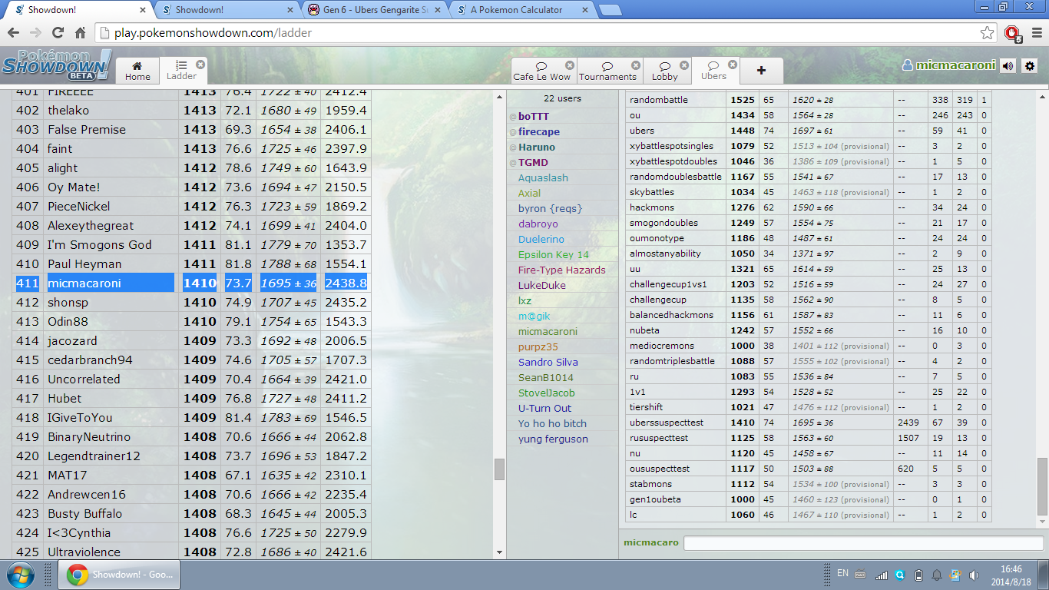Open the Windows Start menu orb
Screen dimensions: 1049x590
tap(18, 574)
